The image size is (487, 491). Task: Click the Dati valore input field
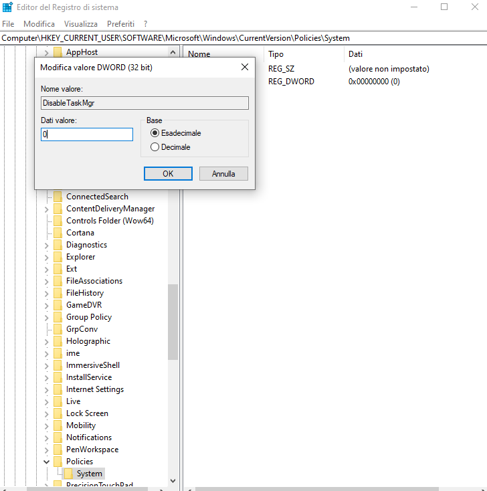(87, 134)
